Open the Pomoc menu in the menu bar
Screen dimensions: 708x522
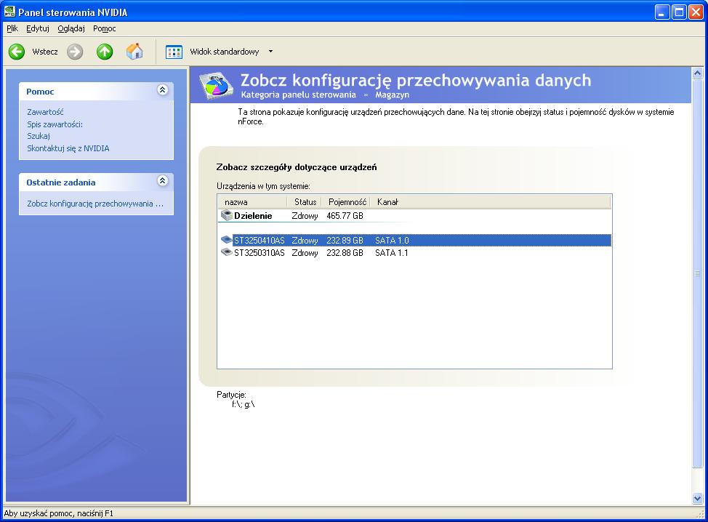(104, 28)
